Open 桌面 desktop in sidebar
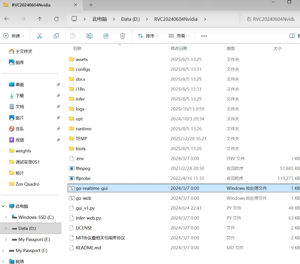This screenshot has width=300, height=264. point(16,85)
